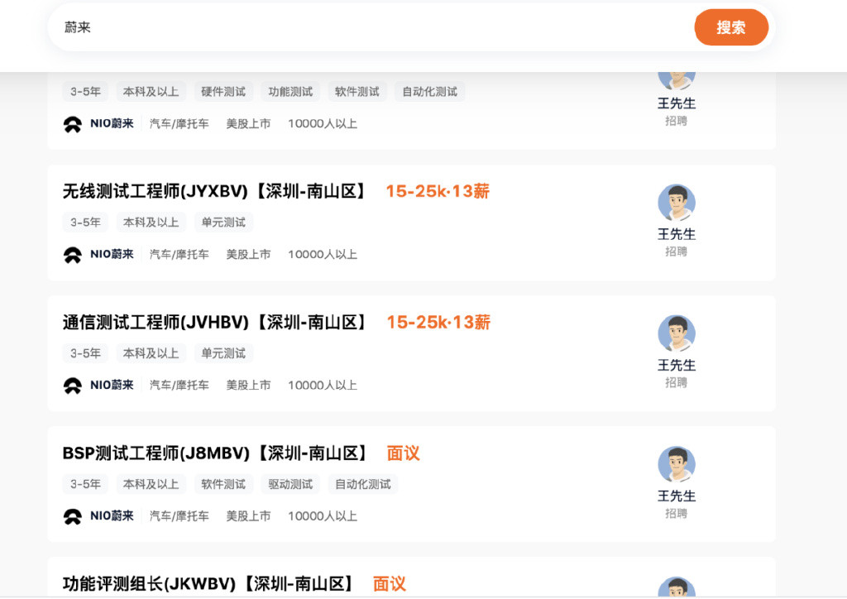Click 王先生 name in 无线测试工程师 card
The width and height of the screenshot is (847, 599).
pyautogui.click(x=677, y=234)
